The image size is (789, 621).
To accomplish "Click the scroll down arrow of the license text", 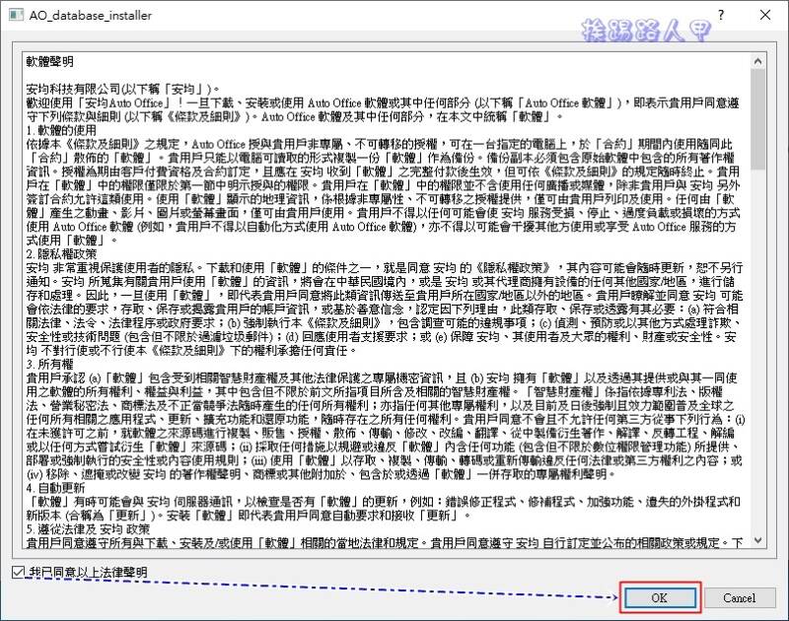I will pyautogui.click(x=757, y=540).
